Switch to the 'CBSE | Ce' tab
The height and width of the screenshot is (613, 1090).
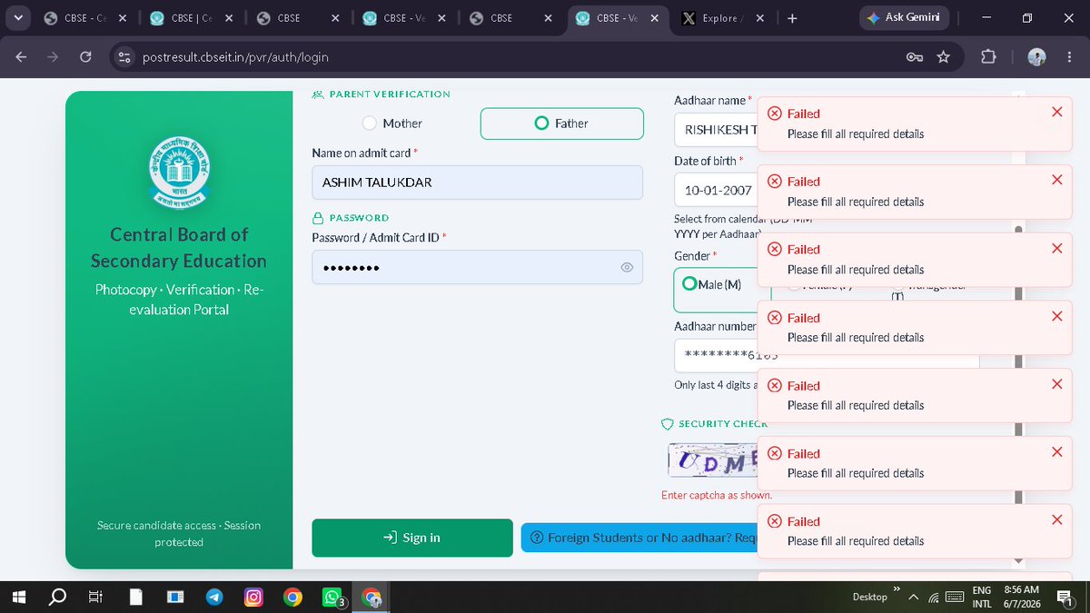(x=194, y=18)
